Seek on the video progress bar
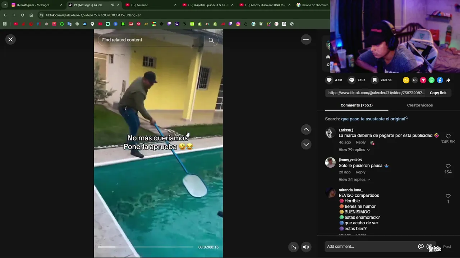Screen dimensions: 460x258 (x=146, y=247)
